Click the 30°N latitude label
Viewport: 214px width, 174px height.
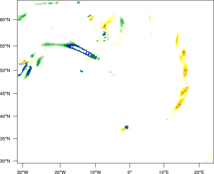click(5, 161)
